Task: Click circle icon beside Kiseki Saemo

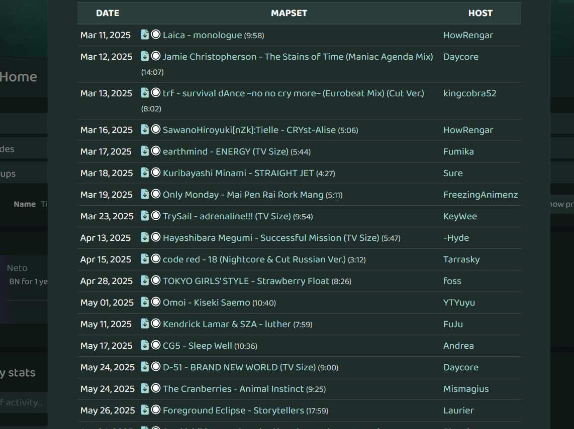Action: pos(156,302)
